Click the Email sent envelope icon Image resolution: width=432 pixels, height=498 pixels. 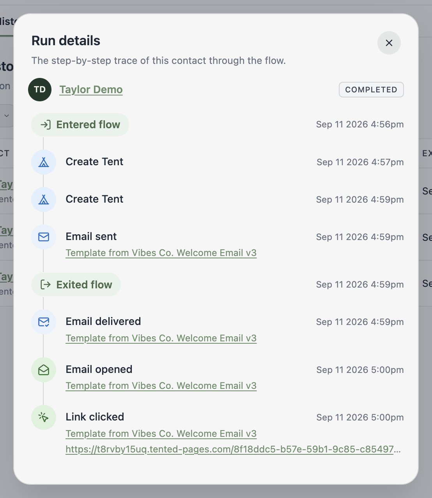pyautogui.click(x=44, y=237)
